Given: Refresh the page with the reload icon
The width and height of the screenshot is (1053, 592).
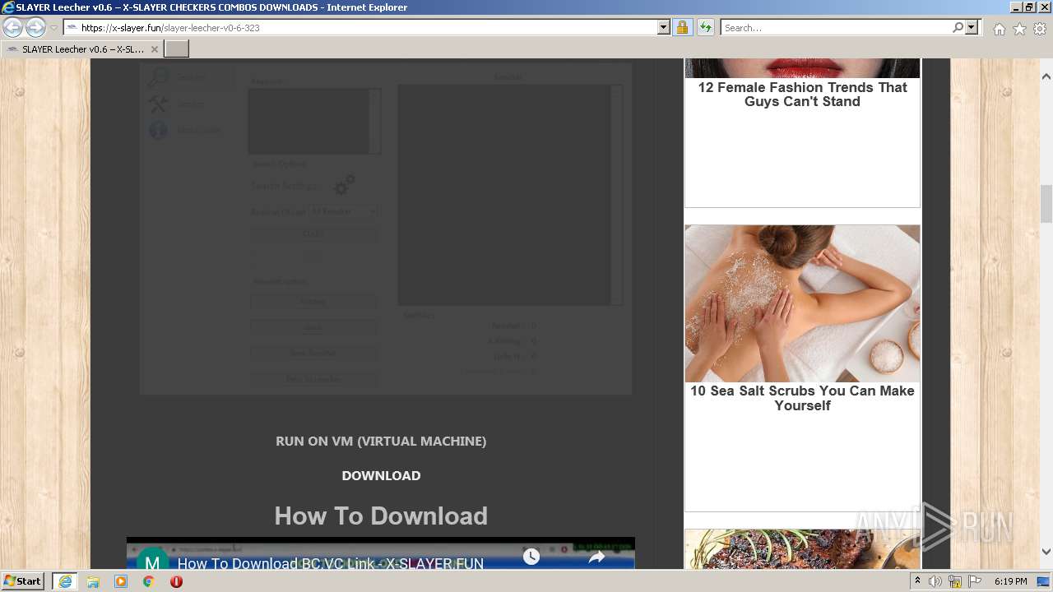Looking at the screenshot, I should [x=705, y=28].
